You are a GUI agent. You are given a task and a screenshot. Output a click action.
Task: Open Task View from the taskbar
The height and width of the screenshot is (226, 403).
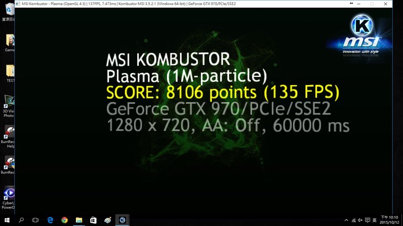[35, 220]
